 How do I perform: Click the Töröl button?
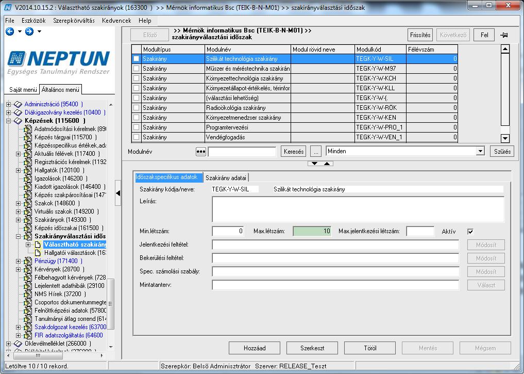coord(370,348)
